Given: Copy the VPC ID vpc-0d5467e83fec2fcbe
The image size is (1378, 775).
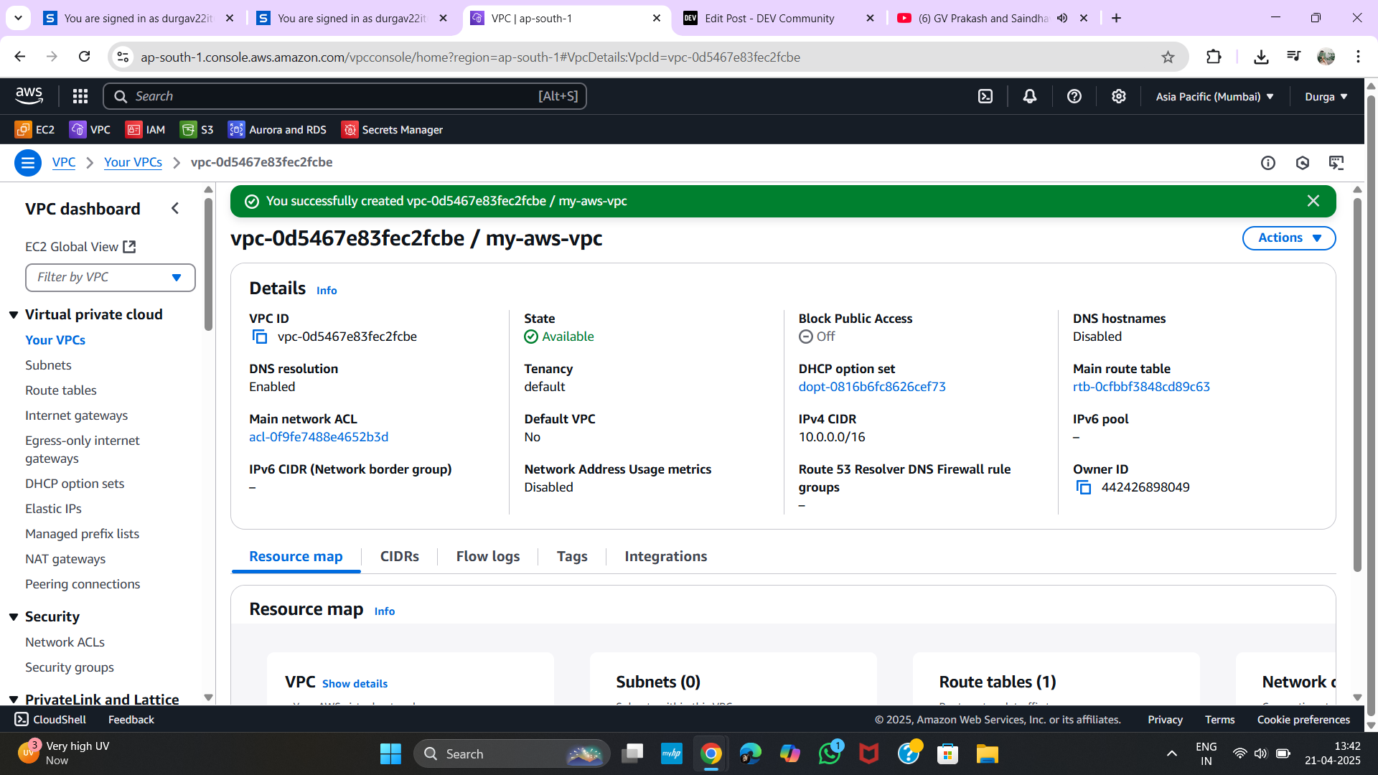Looking at the screenshot, I should [x=260, y=337].
